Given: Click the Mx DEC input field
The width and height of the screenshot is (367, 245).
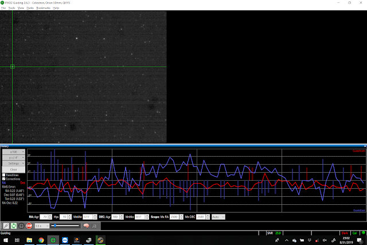Looking at the screenshot, I should tap(201, 217).
